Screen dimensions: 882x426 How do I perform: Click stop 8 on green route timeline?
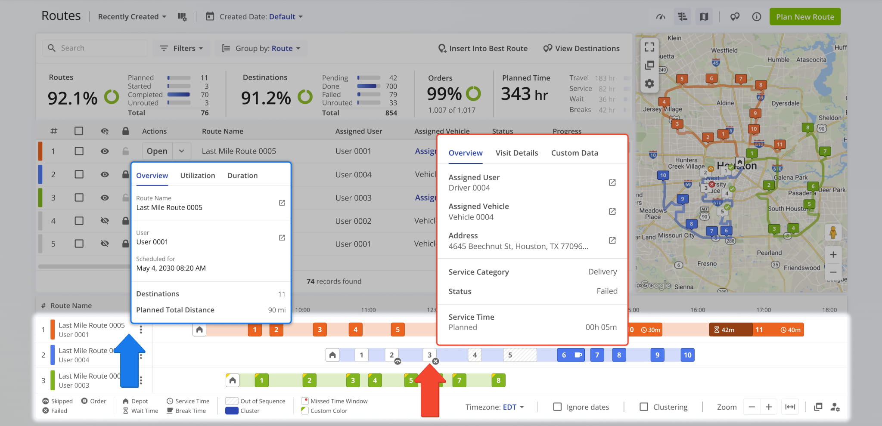[498, 380]
